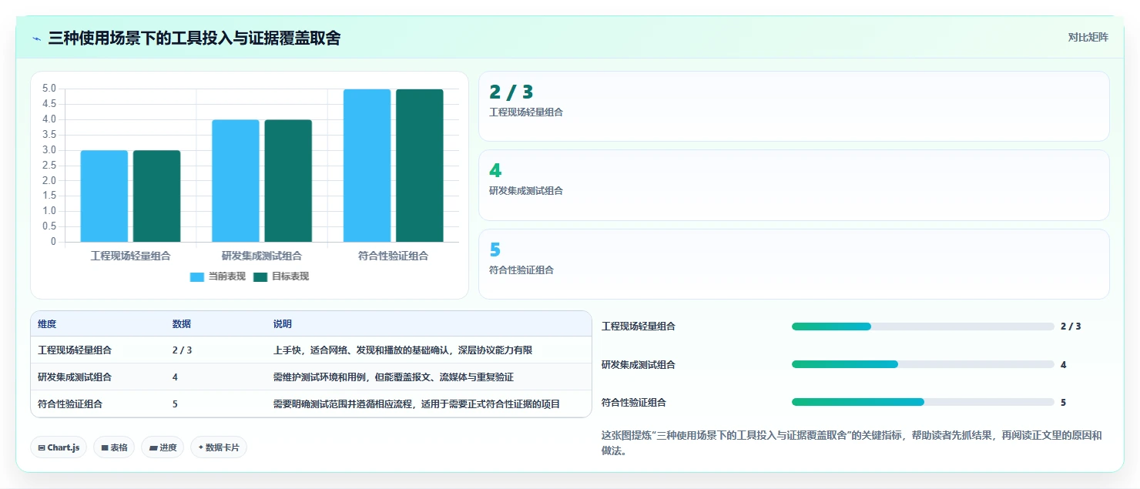Click the dark-green 目标表现 bar for 符合性验证组合
The height and width of the screenshot is (489, 1140).
coord(420,166)
